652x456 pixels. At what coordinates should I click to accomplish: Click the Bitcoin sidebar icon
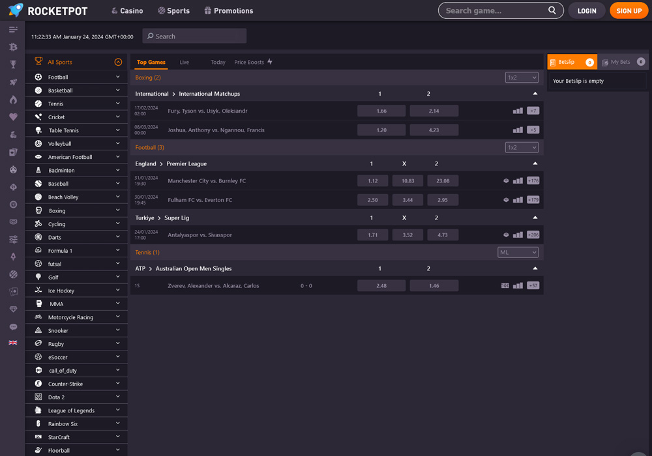13,47
